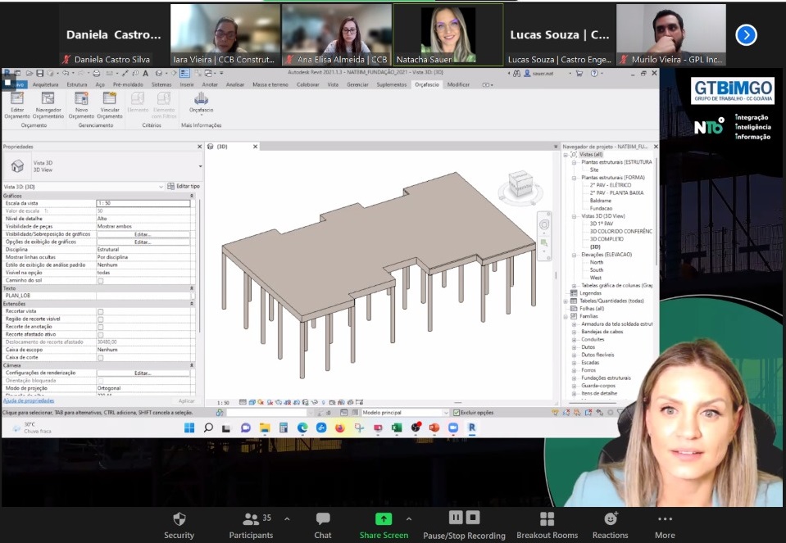The height and width of the screenshot is (543, 786).
Task: Open the Zoom Reactions panel
Action: [610, 518]
